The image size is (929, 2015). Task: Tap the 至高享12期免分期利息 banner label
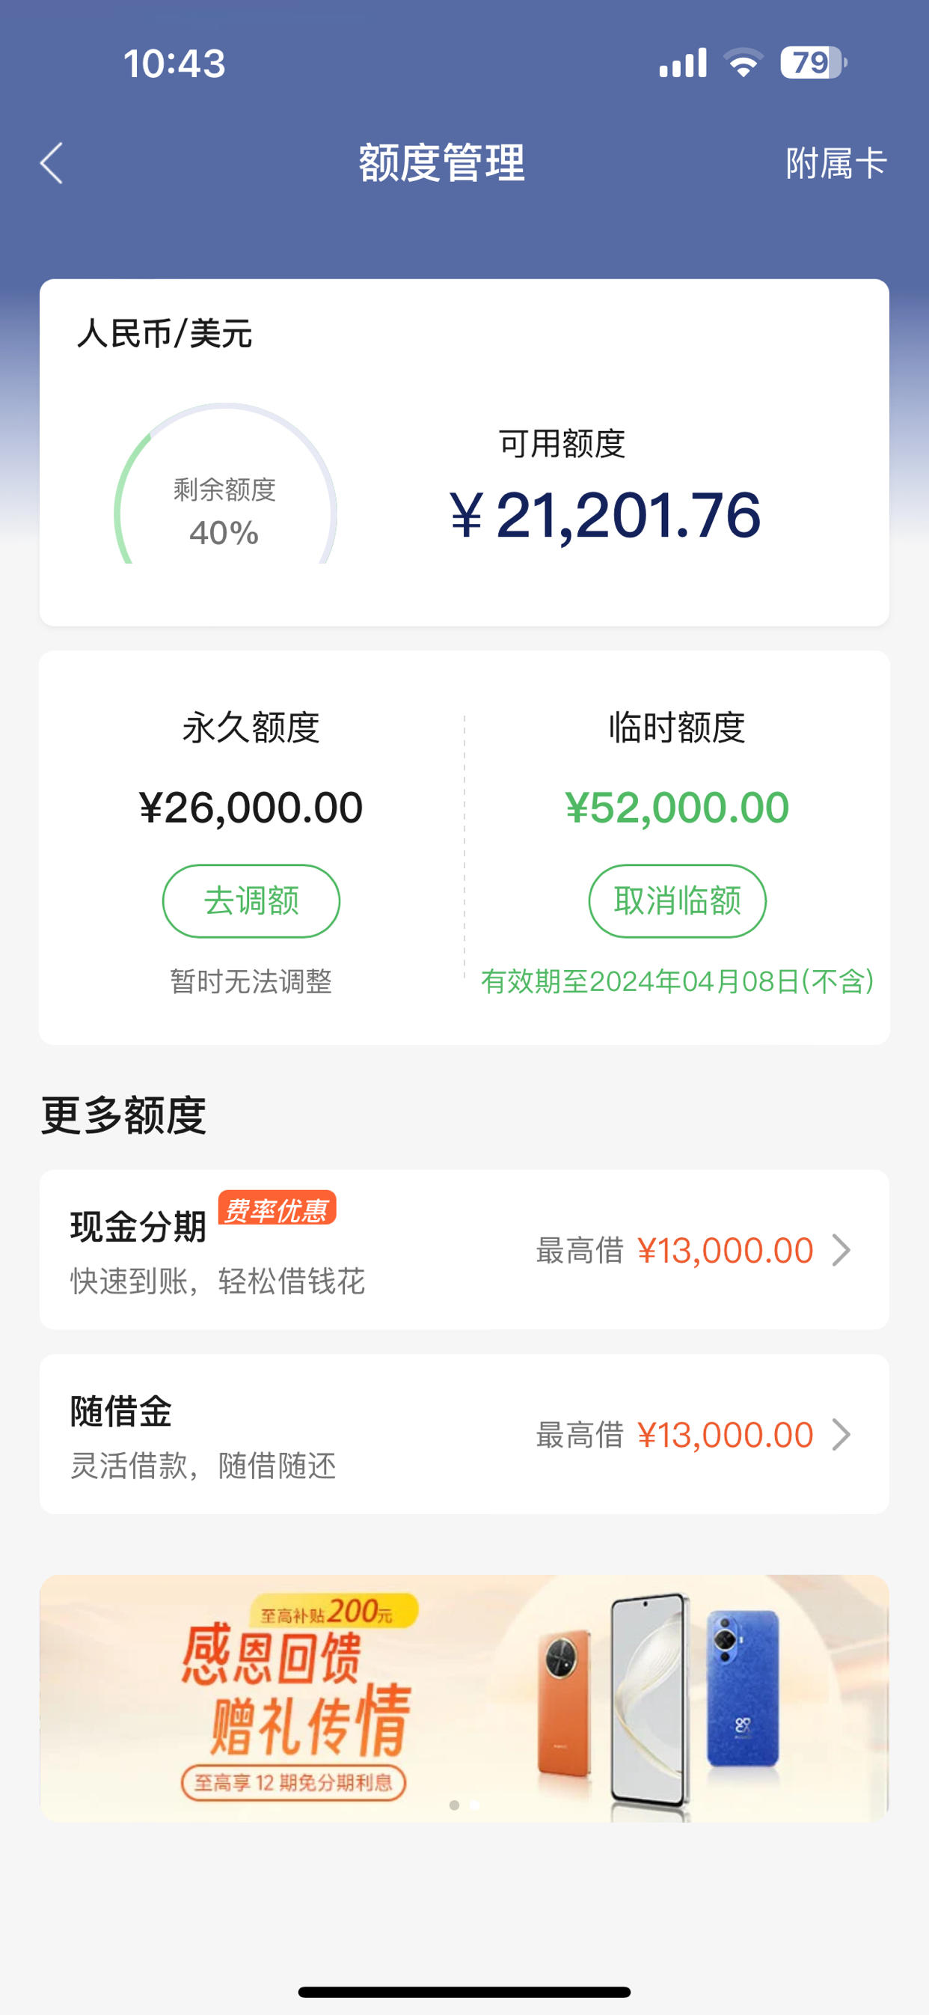click(x=293, y=1783)
